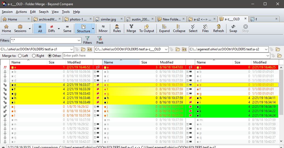Sort center pane by Size column
Viewport: 284px width, 148px height.
click(149, 62)
